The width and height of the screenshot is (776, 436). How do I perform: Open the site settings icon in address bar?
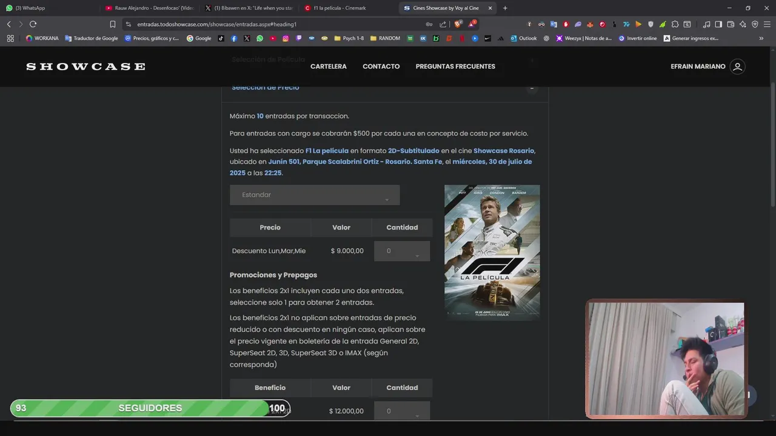pyautogui.click(x=128, y=24)
